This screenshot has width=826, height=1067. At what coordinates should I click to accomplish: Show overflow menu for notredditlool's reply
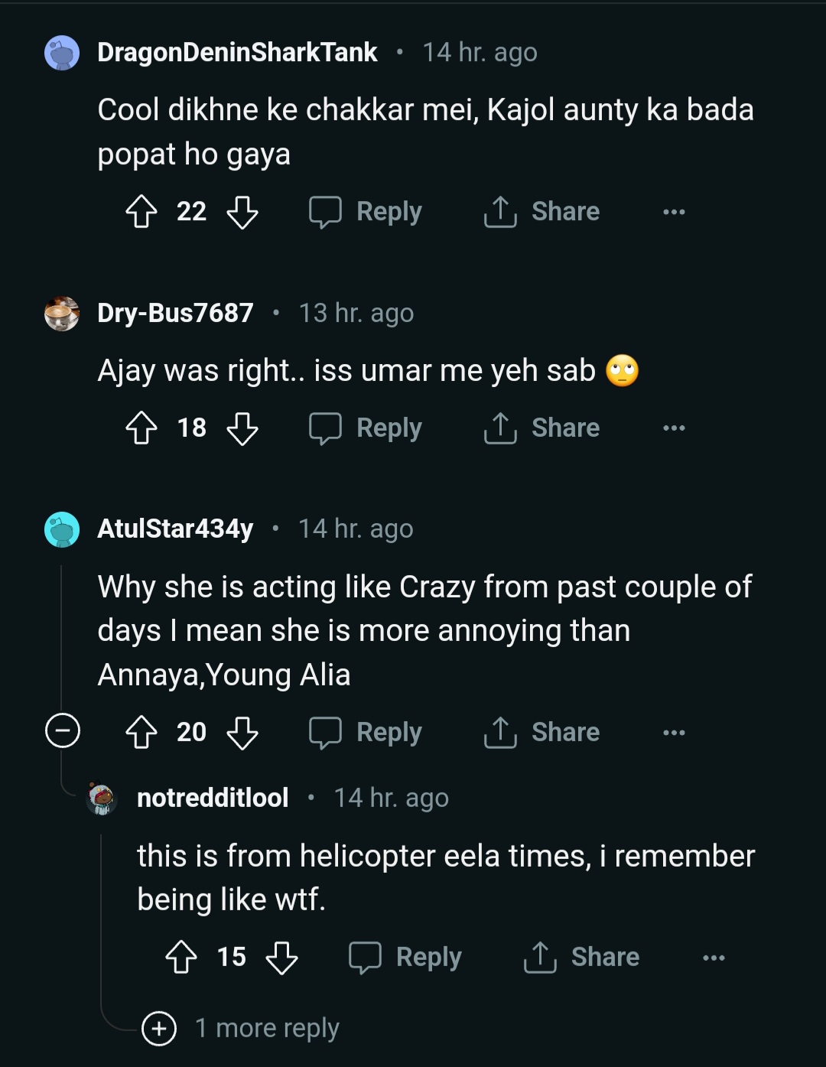pyautogui.click(x=714, y=958)
